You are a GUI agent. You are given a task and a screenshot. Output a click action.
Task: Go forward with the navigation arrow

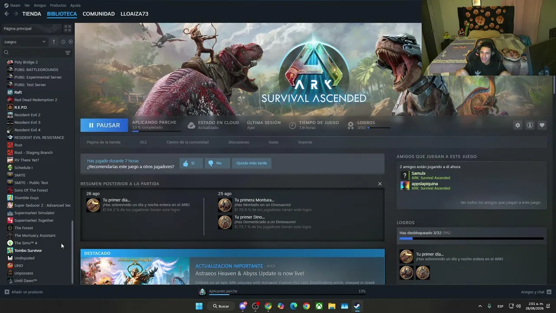16,14
